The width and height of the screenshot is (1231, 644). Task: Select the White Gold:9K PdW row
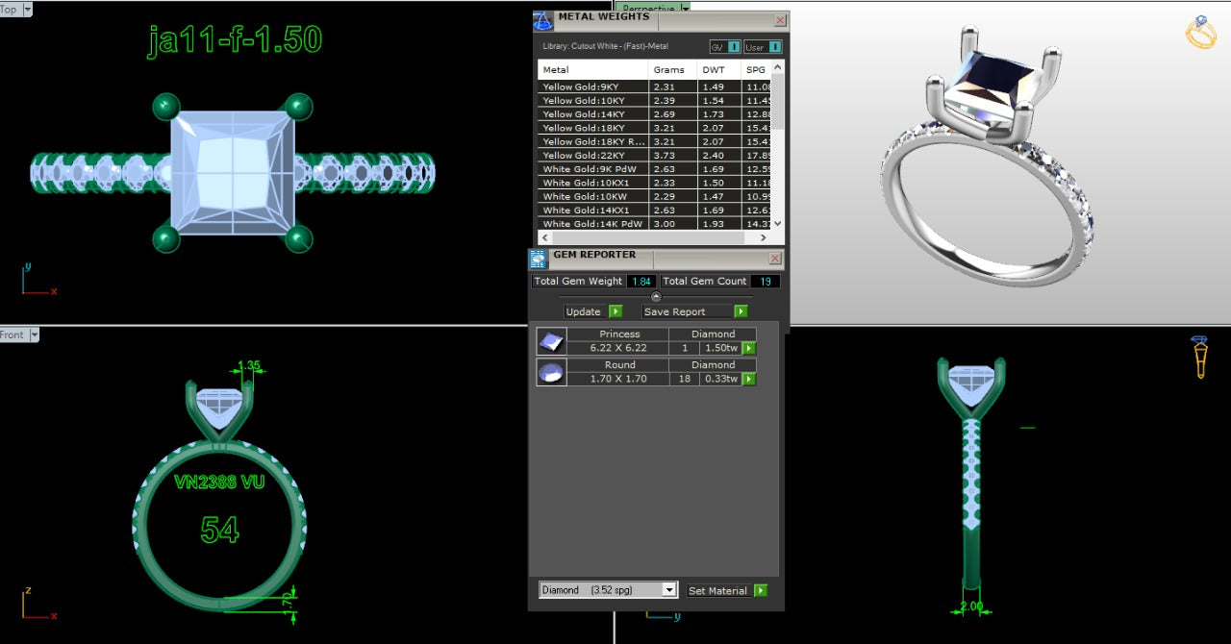[x=655, y=169]
